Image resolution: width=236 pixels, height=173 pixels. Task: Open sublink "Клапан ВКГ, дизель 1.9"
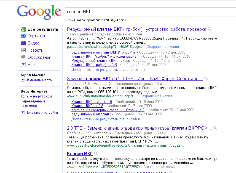[92, 102]
